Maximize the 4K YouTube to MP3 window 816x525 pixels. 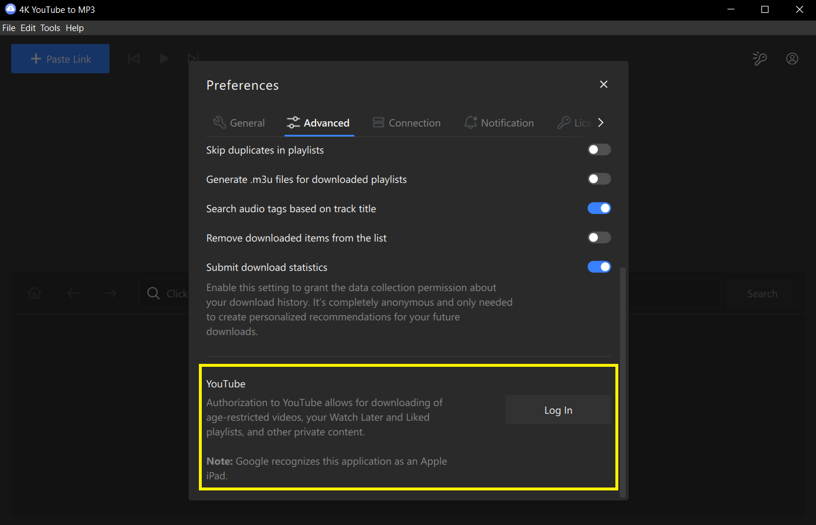click(765, 9)
